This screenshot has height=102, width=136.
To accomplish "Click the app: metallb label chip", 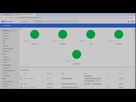I will point(87,84).
